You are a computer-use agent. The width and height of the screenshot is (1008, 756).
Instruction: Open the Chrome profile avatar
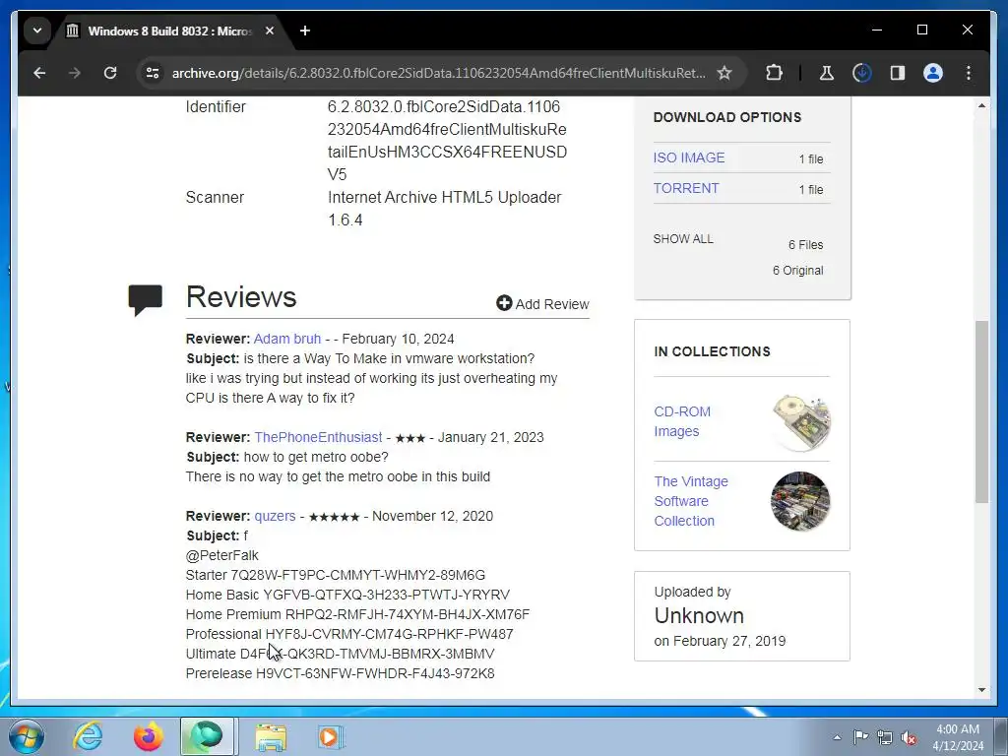point(933,73)
